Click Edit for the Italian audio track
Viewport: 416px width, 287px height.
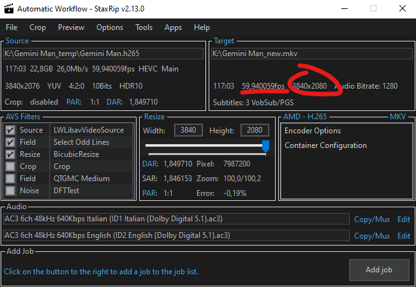(404, 219)
